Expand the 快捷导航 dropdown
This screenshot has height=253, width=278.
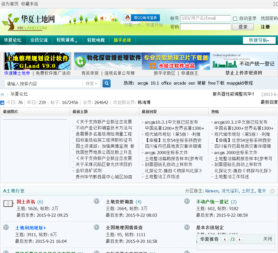click(x=259, y=40)
